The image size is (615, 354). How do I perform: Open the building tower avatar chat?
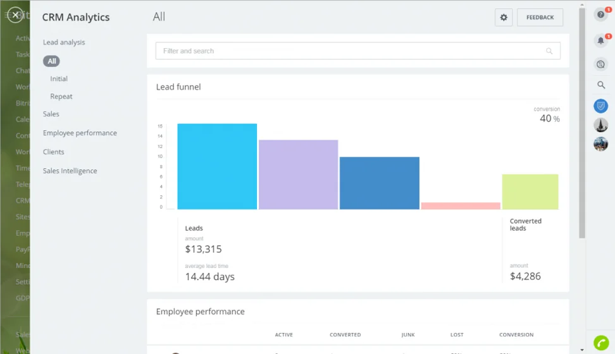600,125
